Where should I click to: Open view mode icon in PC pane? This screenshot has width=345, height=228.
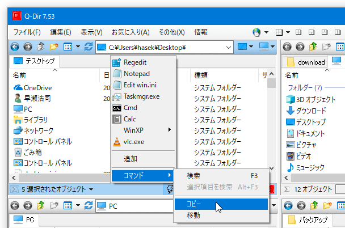(68, 205)
